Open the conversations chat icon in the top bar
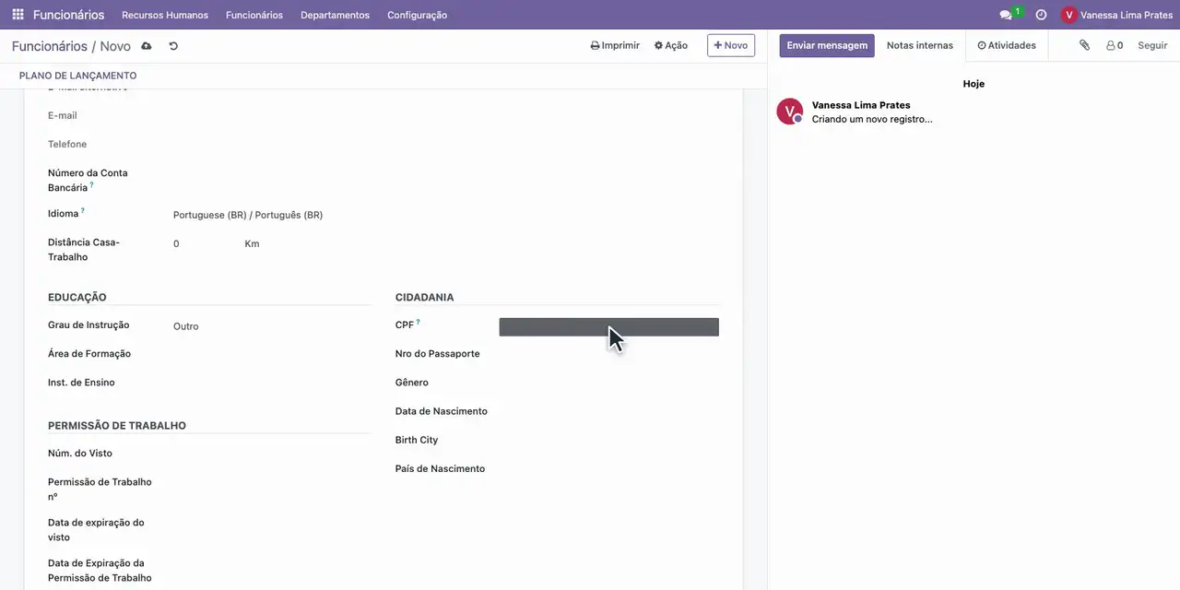 coord(1006,15)
